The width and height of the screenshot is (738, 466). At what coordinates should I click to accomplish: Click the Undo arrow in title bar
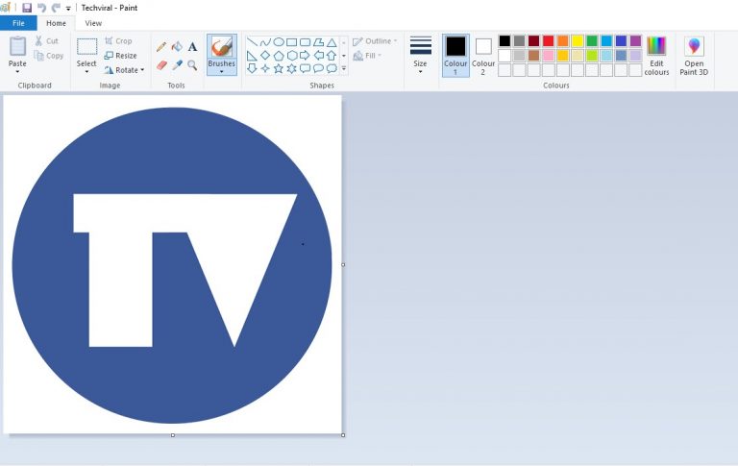[41, 8]
